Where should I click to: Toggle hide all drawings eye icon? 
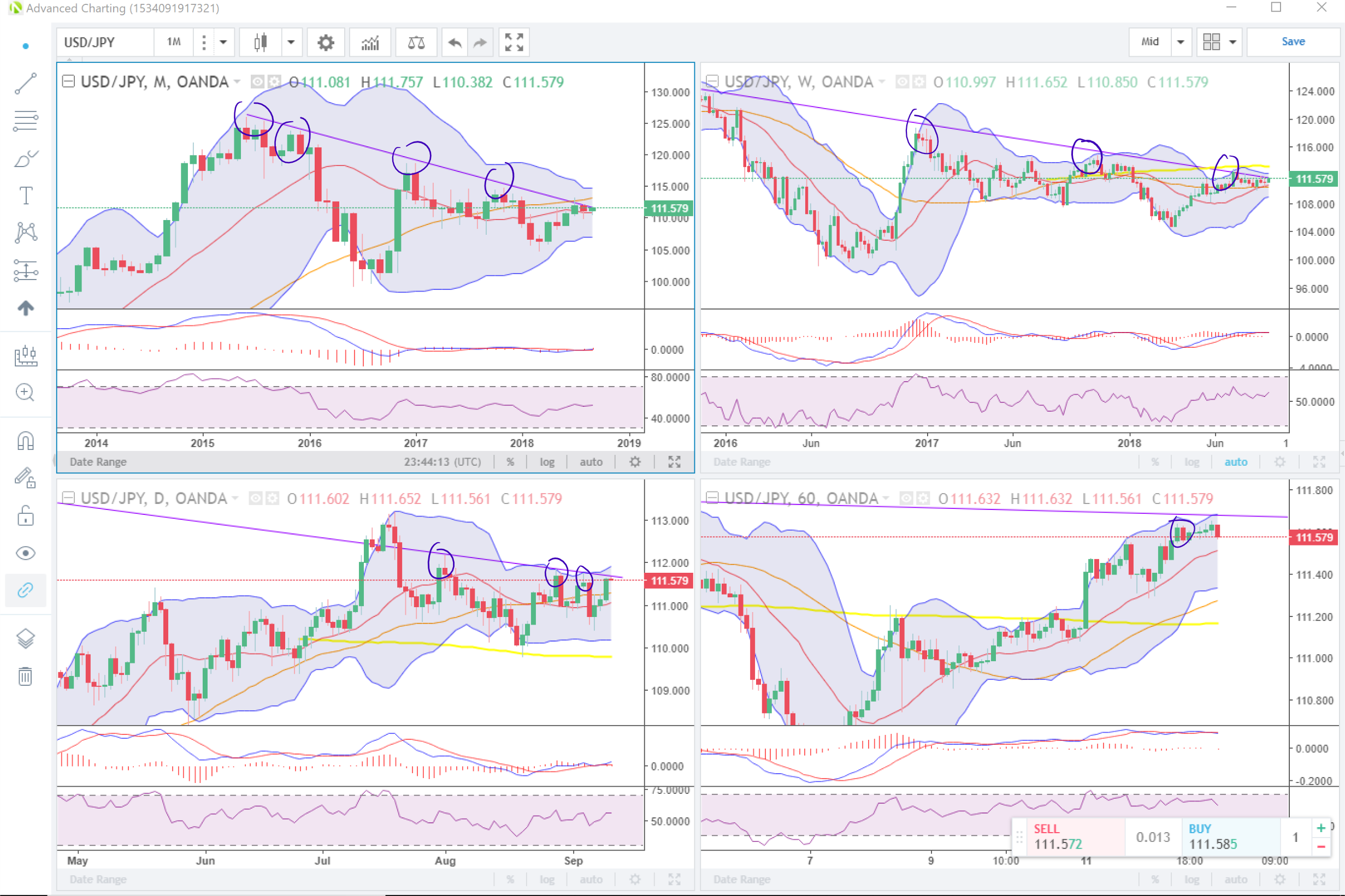click(26, 553)
